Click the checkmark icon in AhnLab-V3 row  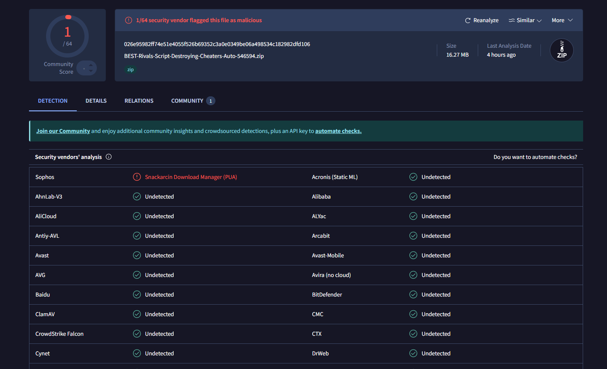pyautogui.click(x=137, y=196)
